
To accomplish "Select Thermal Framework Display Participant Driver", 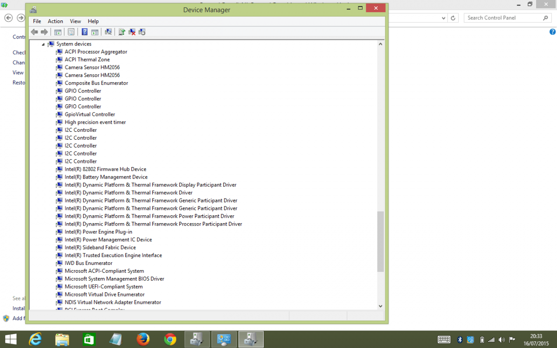I will (150, 185).
